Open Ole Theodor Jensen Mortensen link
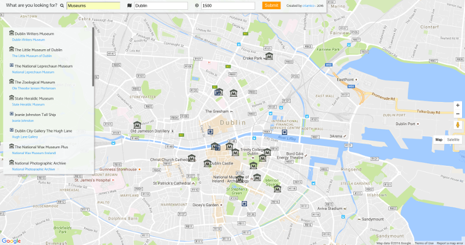 point(34,89)
